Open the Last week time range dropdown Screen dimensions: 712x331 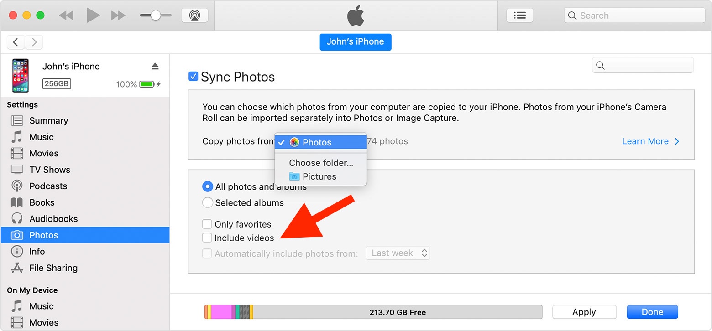pyautogui.click(x=397, y=253)
